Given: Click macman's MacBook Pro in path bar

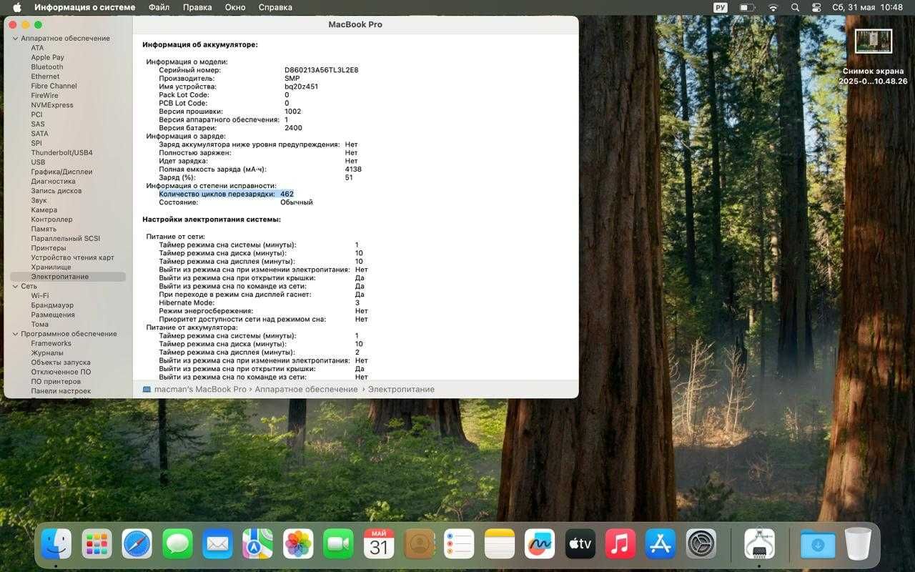Looking at the screenshot, I should click(x=194, y=390).
